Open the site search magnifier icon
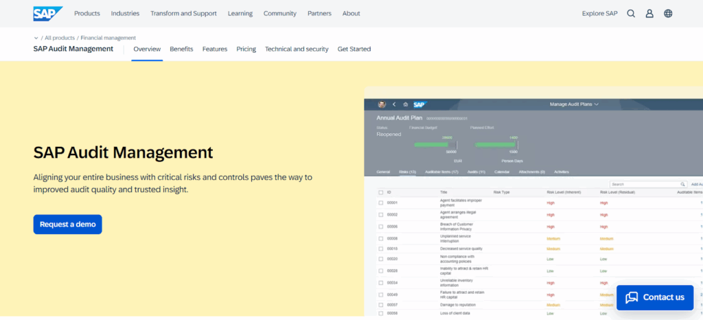Screen dimensions: 703x320 (x=631, y=14)
